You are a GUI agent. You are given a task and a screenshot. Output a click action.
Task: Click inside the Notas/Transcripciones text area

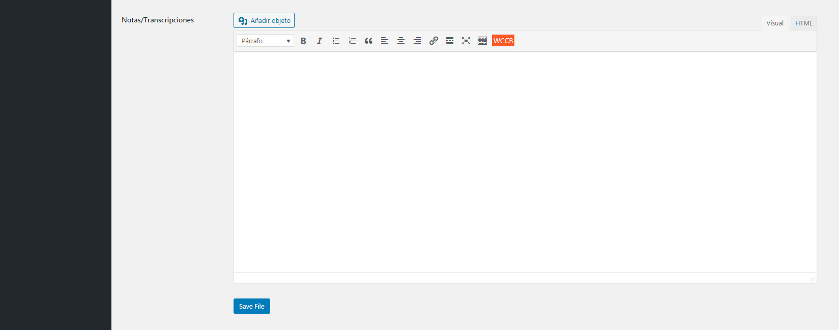click(x=524, y=162)
